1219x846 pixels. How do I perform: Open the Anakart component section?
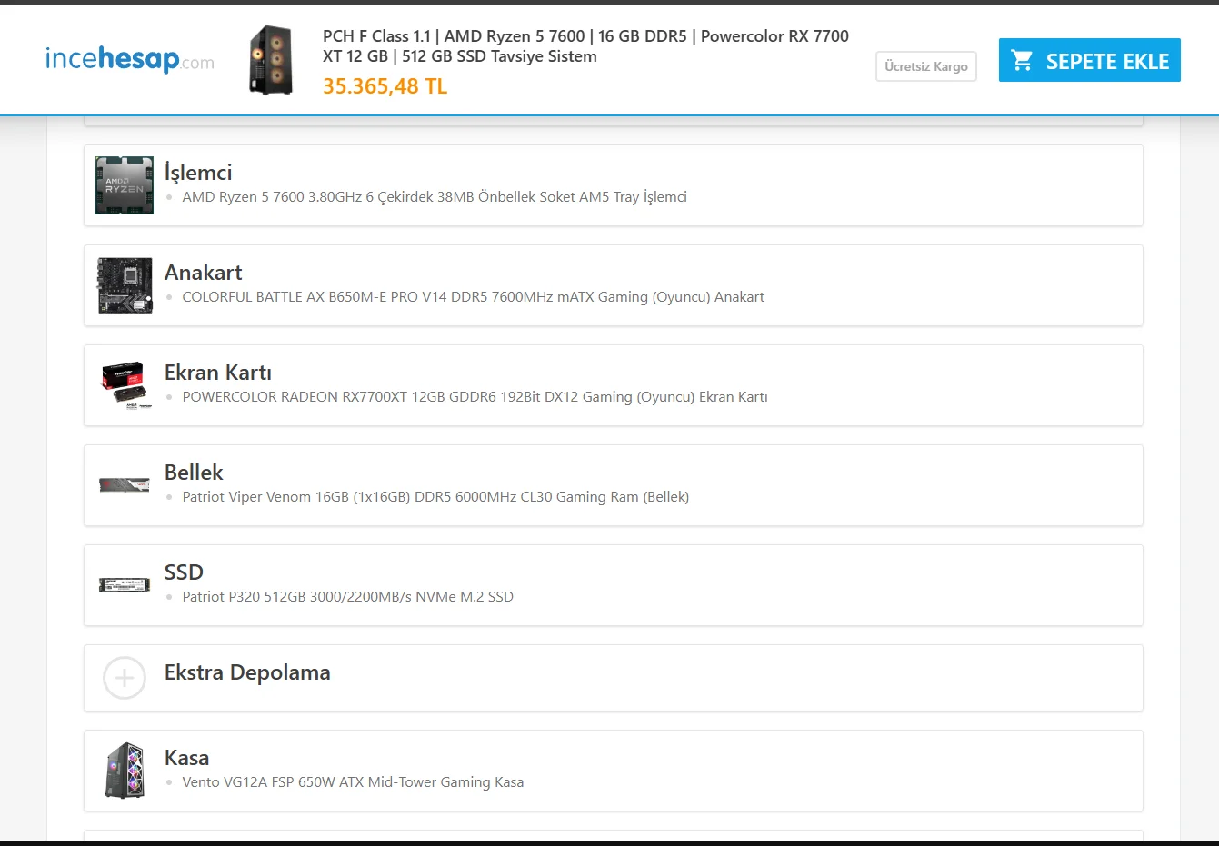pos(203,273)
